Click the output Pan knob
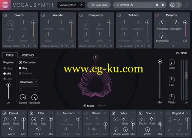The image size is (192, 138). pos(172,79)
